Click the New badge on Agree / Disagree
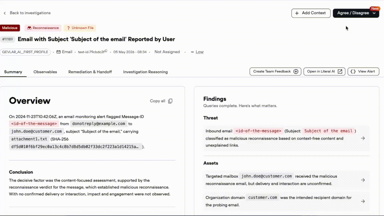The image size is (384, 216). 374,9
